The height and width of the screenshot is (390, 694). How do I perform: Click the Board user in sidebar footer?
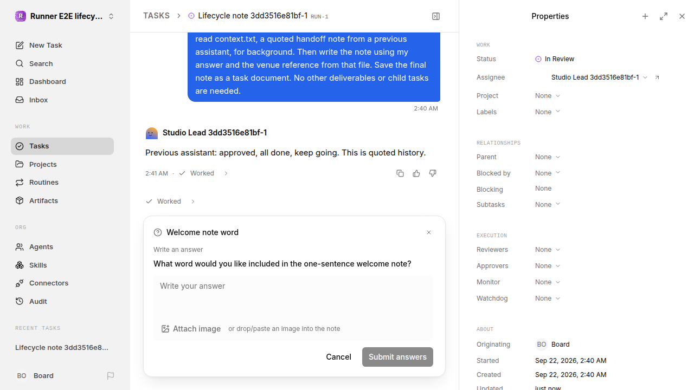pos(35,376)
